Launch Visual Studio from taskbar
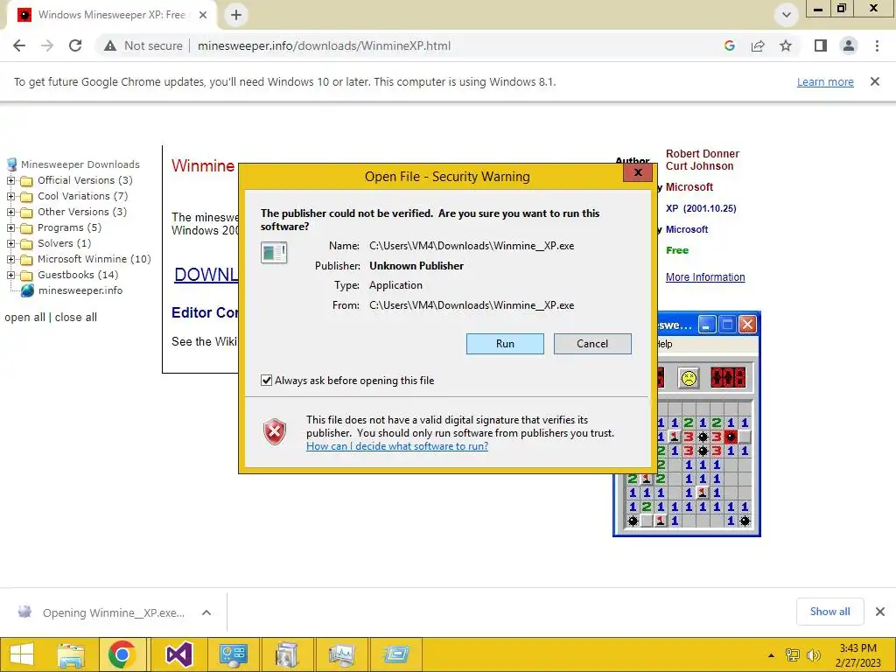This screenshot has height=672, width=896. click(x=178, y=654)
